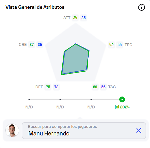Image resolution: width=150 pixels, height=148 pixels.
Task: Click the Vista General de Atributos title
Action: click(35, 7)
